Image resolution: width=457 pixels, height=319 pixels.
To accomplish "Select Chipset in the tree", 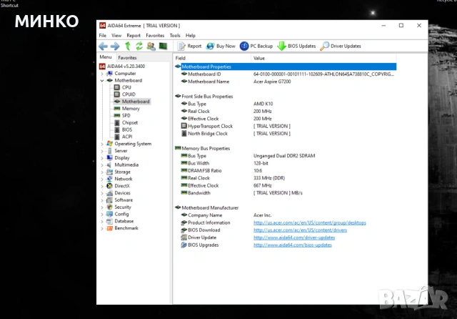I will tap(130, 122).
